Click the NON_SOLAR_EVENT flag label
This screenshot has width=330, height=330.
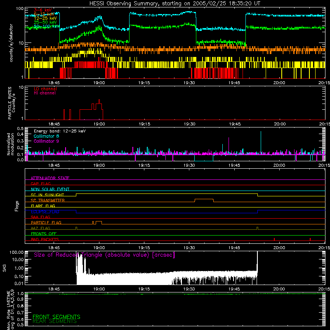point(50,189)
